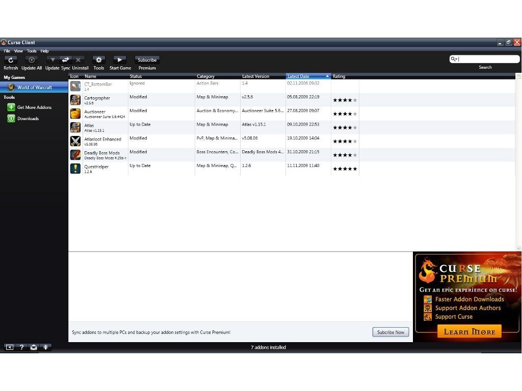Click the Deadly Boss Mods addon icon

[x=75, y=155]
